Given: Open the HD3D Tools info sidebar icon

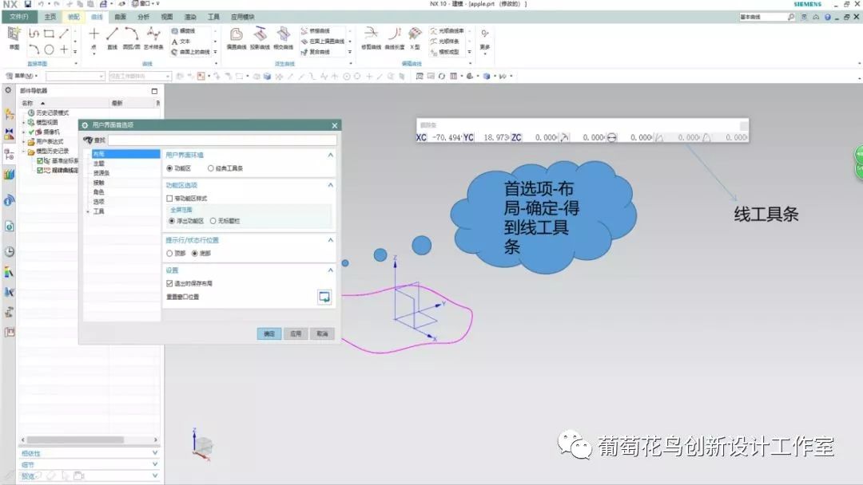Looking at the screenshot, I should [x=10, y=201].
